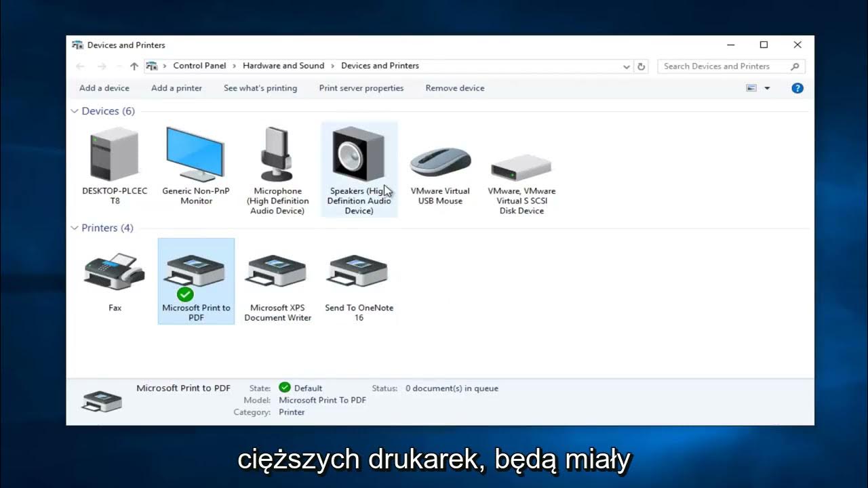868x488 pixels.
Task: Click Remove device
Action: coord(455,88)
